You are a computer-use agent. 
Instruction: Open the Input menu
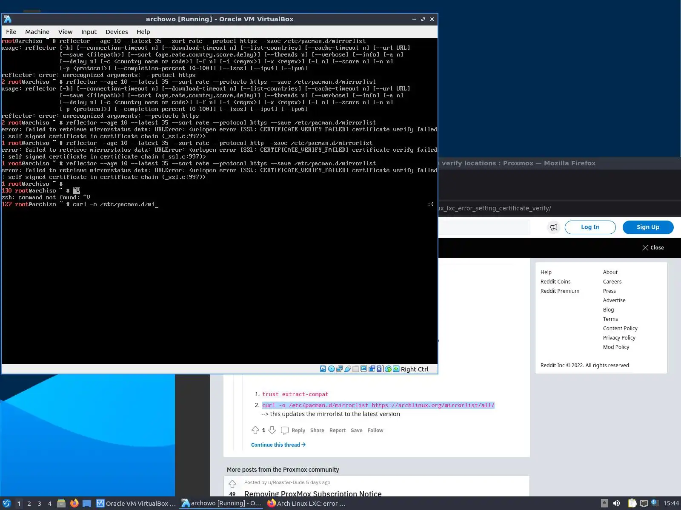[89, 32]
